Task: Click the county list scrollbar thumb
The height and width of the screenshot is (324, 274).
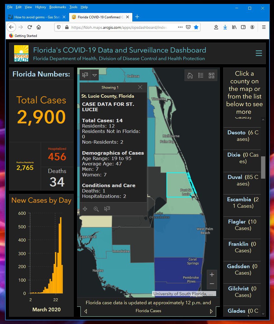Action: (263, 168)
